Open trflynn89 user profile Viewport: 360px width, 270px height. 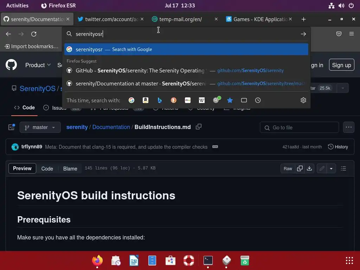tap(32, 147)
